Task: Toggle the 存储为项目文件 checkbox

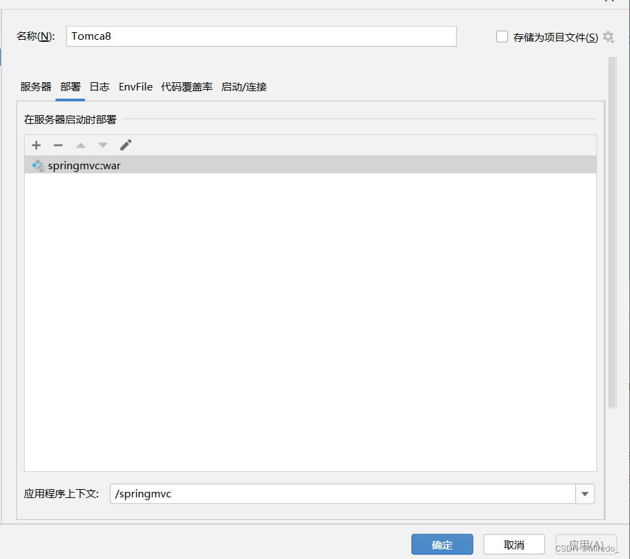Action: 502,36
